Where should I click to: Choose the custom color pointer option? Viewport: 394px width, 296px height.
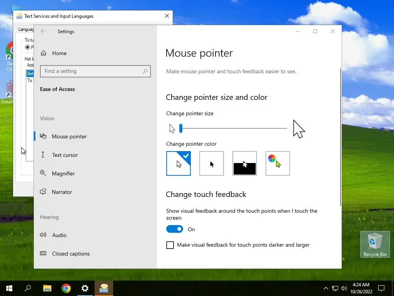[278, 163]
